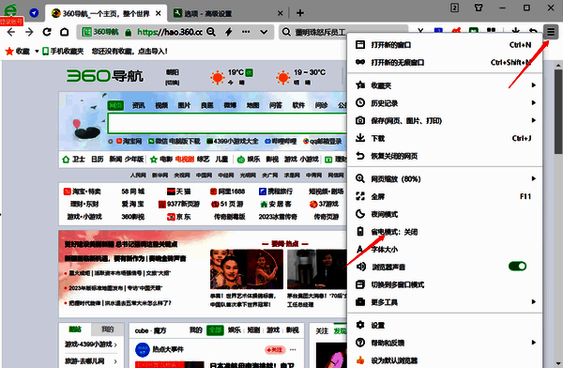
Task: Open 字体大小 menu entry
Action: 445,250
